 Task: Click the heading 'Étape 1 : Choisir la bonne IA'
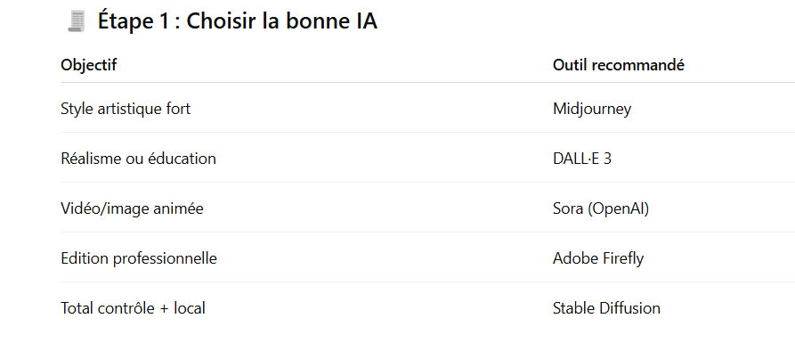pos(238,21)
